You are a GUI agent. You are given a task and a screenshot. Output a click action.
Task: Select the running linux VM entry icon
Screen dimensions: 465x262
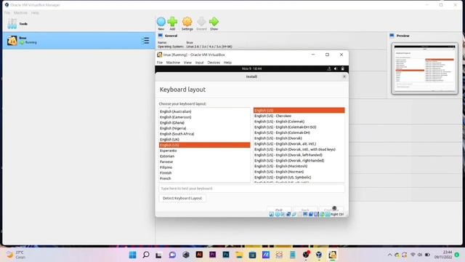click(x=12, y=41)
